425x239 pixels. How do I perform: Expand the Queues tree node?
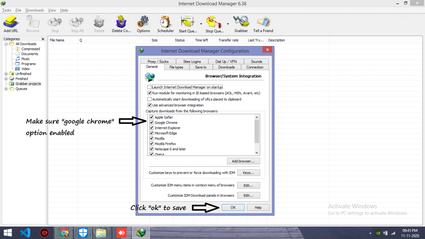[6, 89]
